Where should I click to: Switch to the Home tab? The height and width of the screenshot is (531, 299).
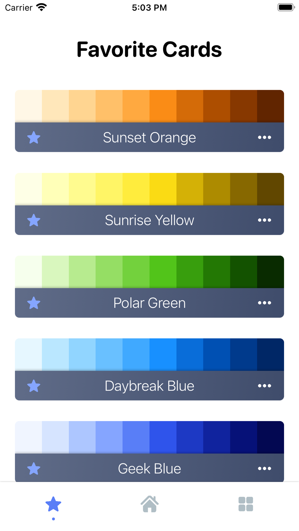click(149, 504)
